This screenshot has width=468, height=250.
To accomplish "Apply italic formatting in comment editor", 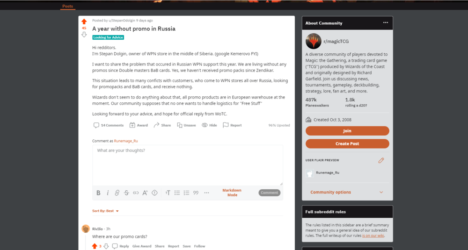I will [x=108, y=193].
